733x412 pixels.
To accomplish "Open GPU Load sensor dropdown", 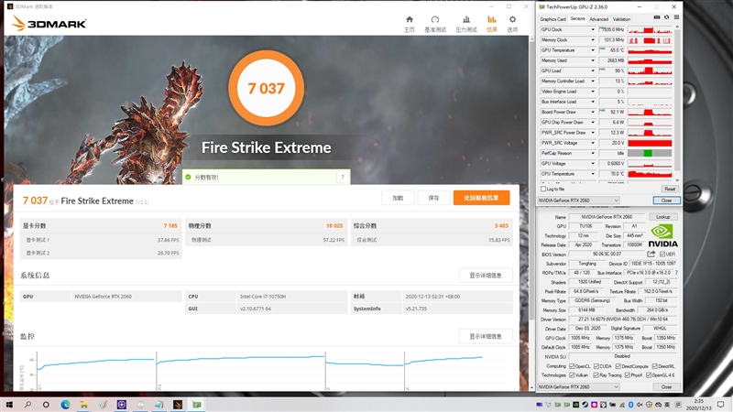I will click(593, 70).
